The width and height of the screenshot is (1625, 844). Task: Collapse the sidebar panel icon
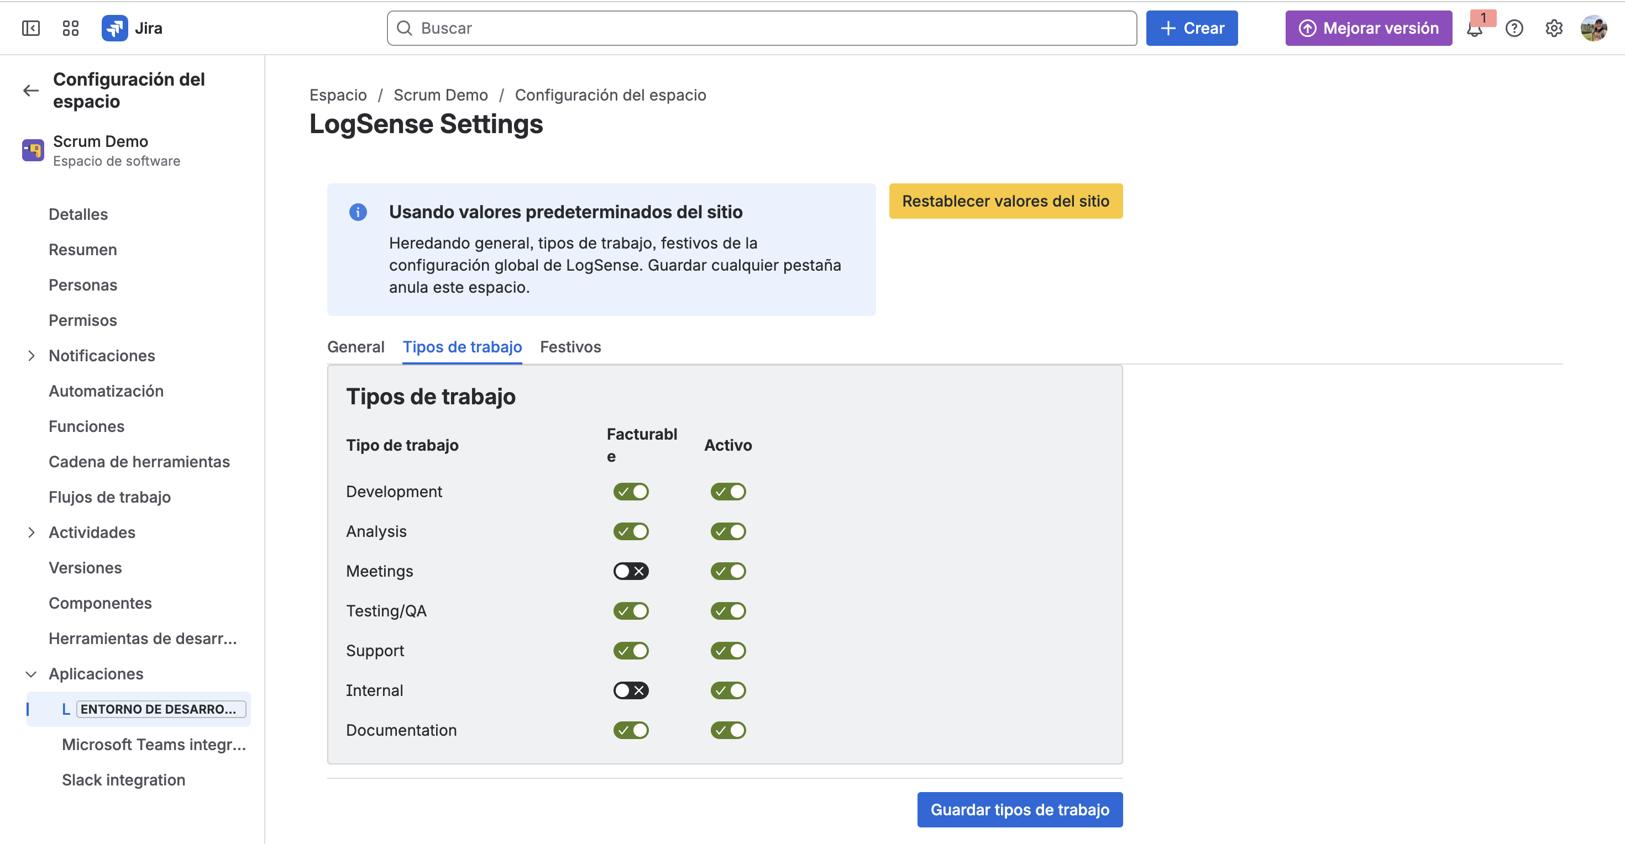coord(31,28)
